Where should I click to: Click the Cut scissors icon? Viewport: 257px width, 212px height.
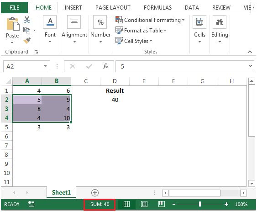click(x=27, y=20)
